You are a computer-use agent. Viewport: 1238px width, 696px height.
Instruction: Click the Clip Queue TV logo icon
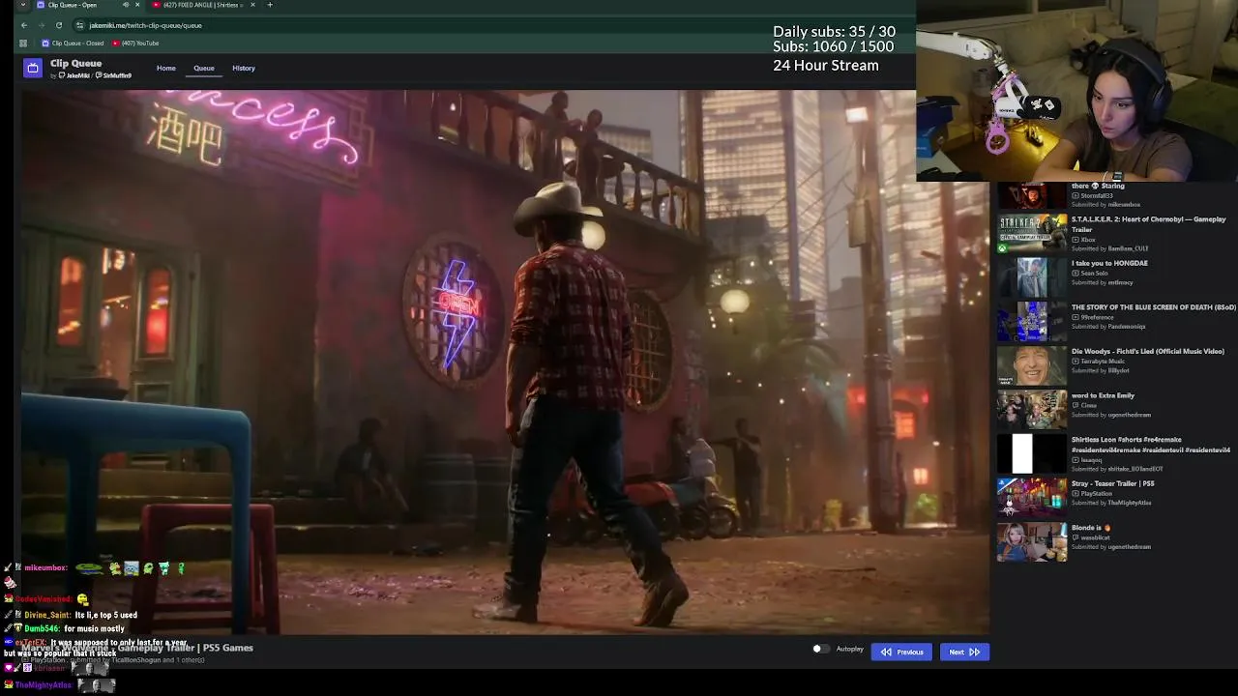[x=33, y=68]
